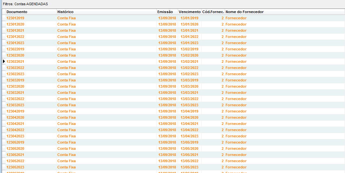Click the due date 13/04/2020 cell
The image size is (345, 173).
(189, 117)
